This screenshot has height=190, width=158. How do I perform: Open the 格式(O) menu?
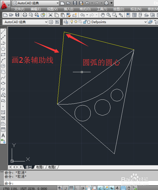pyautogui.click(x=85, y=9)
